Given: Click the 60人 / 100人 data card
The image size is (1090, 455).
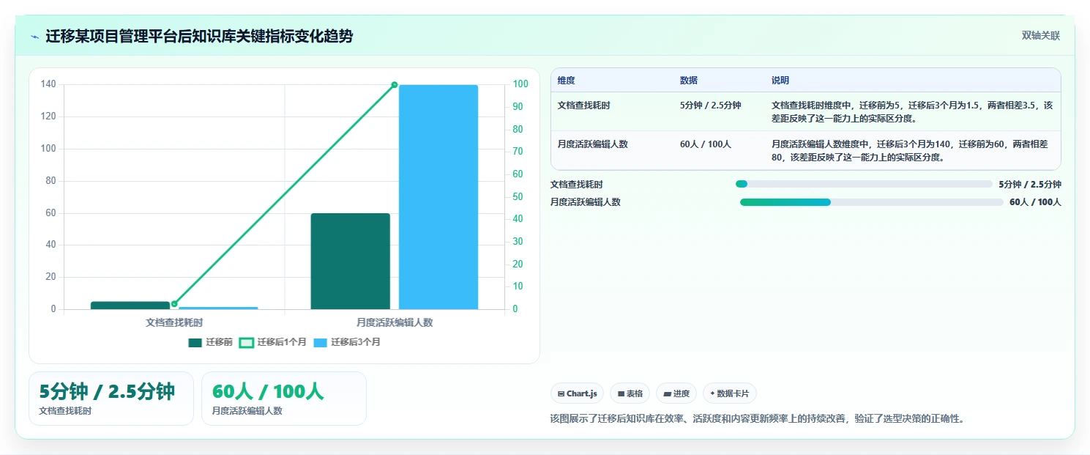Looking at the screenshot, I should point(284,399).
